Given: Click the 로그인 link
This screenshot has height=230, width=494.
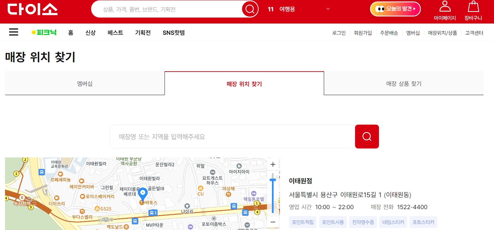Looking at the screenshot, I should pyautogui.click(x=339, y=33).
